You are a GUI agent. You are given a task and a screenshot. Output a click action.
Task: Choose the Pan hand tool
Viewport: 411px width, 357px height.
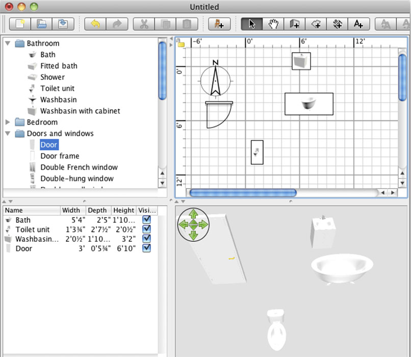(273, 24)
